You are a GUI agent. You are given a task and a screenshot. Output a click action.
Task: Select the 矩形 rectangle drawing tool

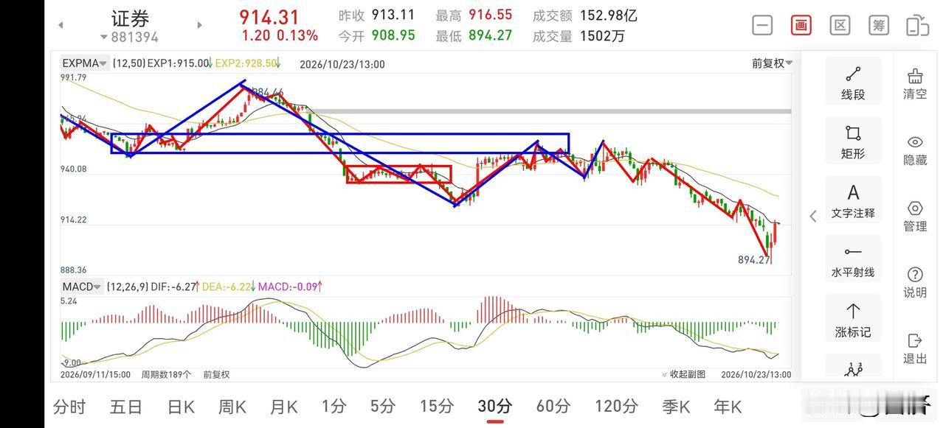coord(853,141)
